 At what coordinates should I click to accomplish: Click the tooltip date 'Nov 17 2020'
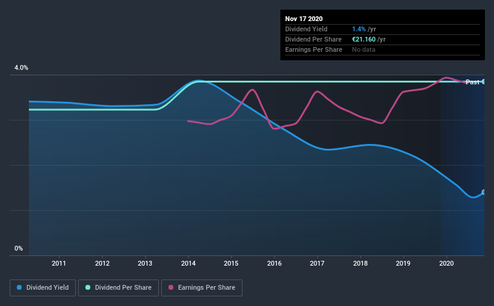(304, 19)
